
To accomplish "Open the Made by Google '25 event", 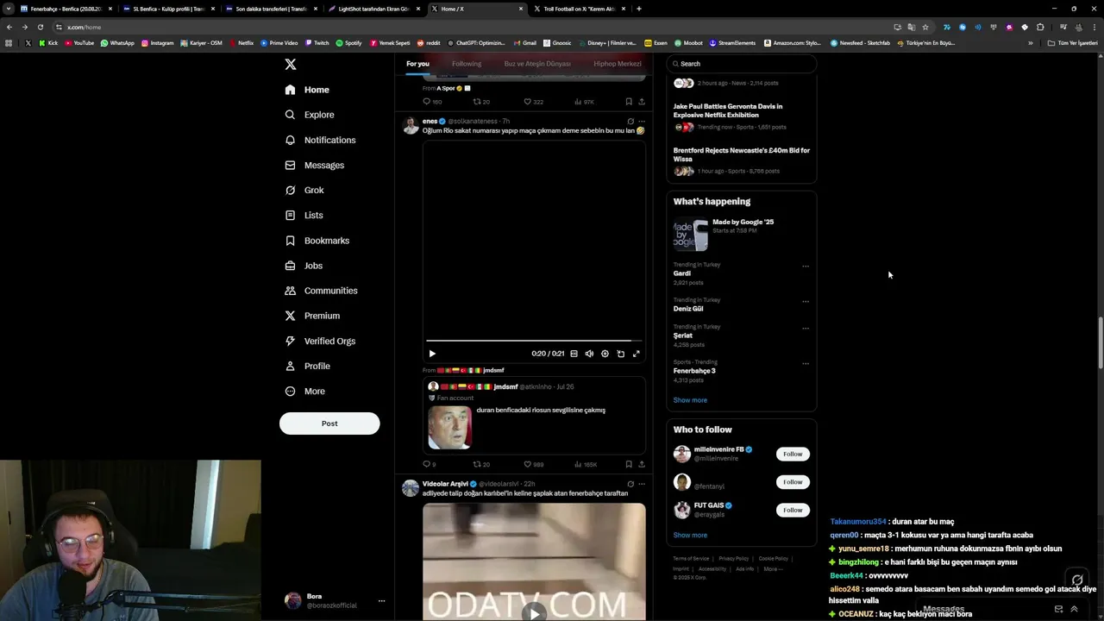I will click(741, 235).
